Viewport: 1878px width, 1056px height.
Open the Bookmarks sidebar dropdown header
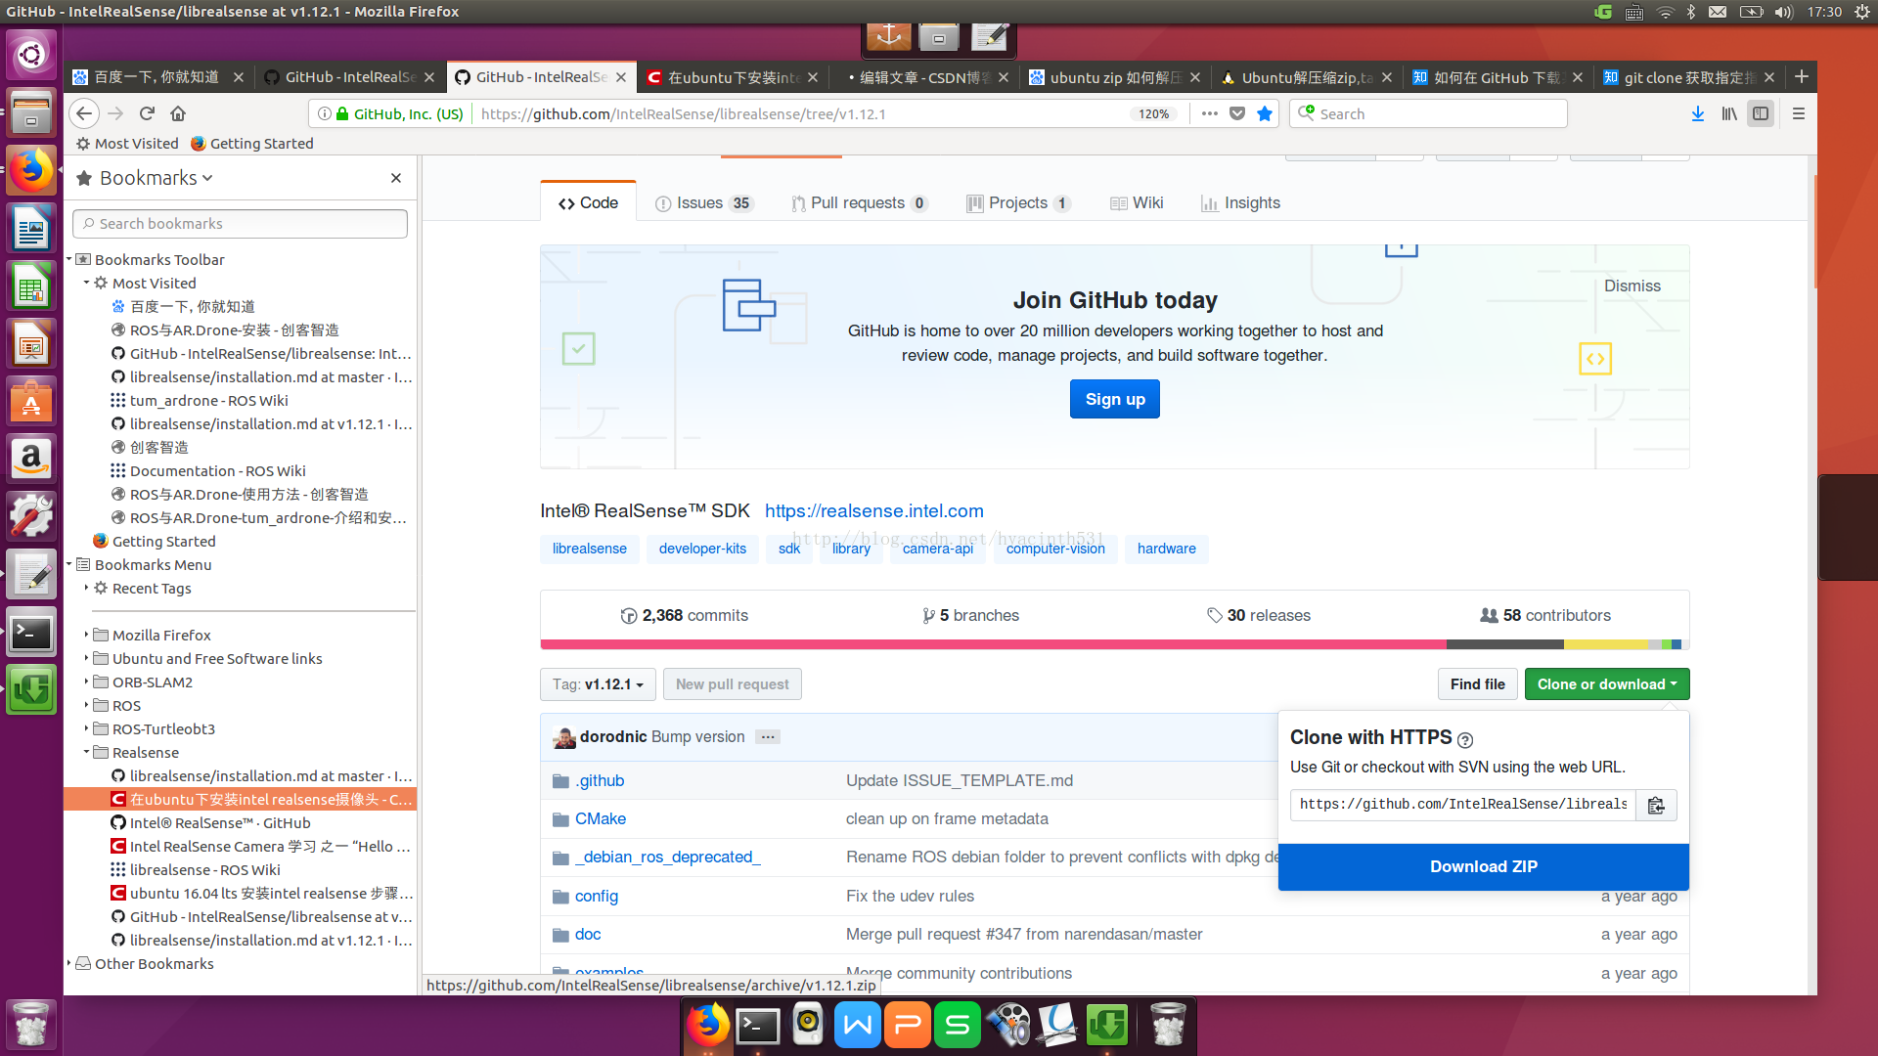tap(145, 178)
